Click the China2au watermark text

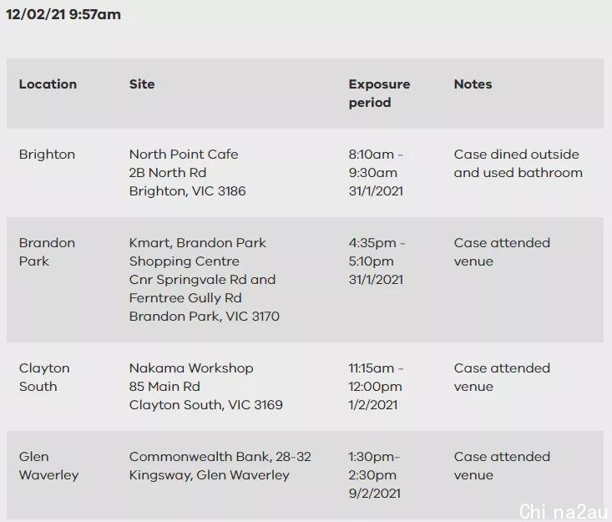(564, 511)
